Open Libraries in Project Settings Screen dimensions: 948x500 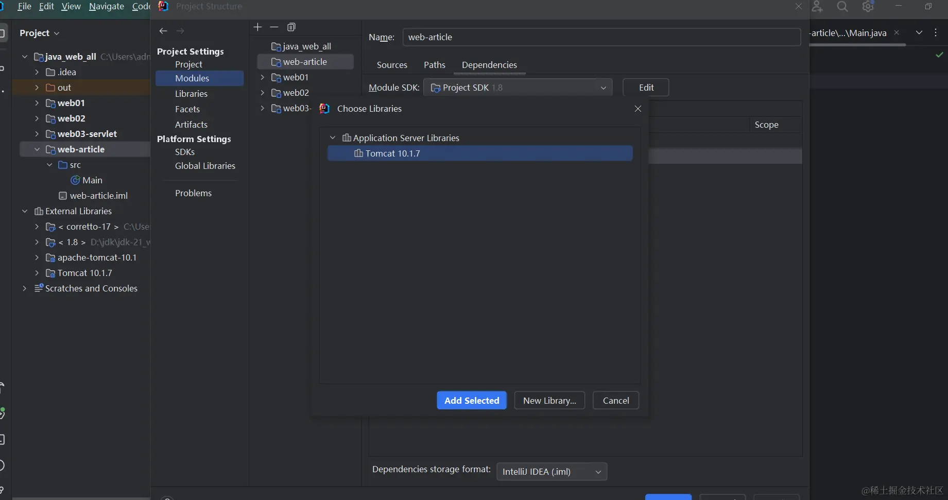191,94
